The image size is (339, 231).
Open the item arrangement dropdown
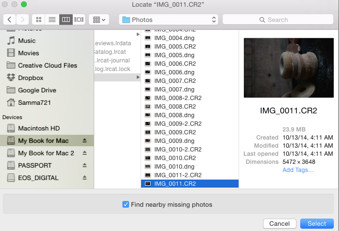click(x=99, y=20)
